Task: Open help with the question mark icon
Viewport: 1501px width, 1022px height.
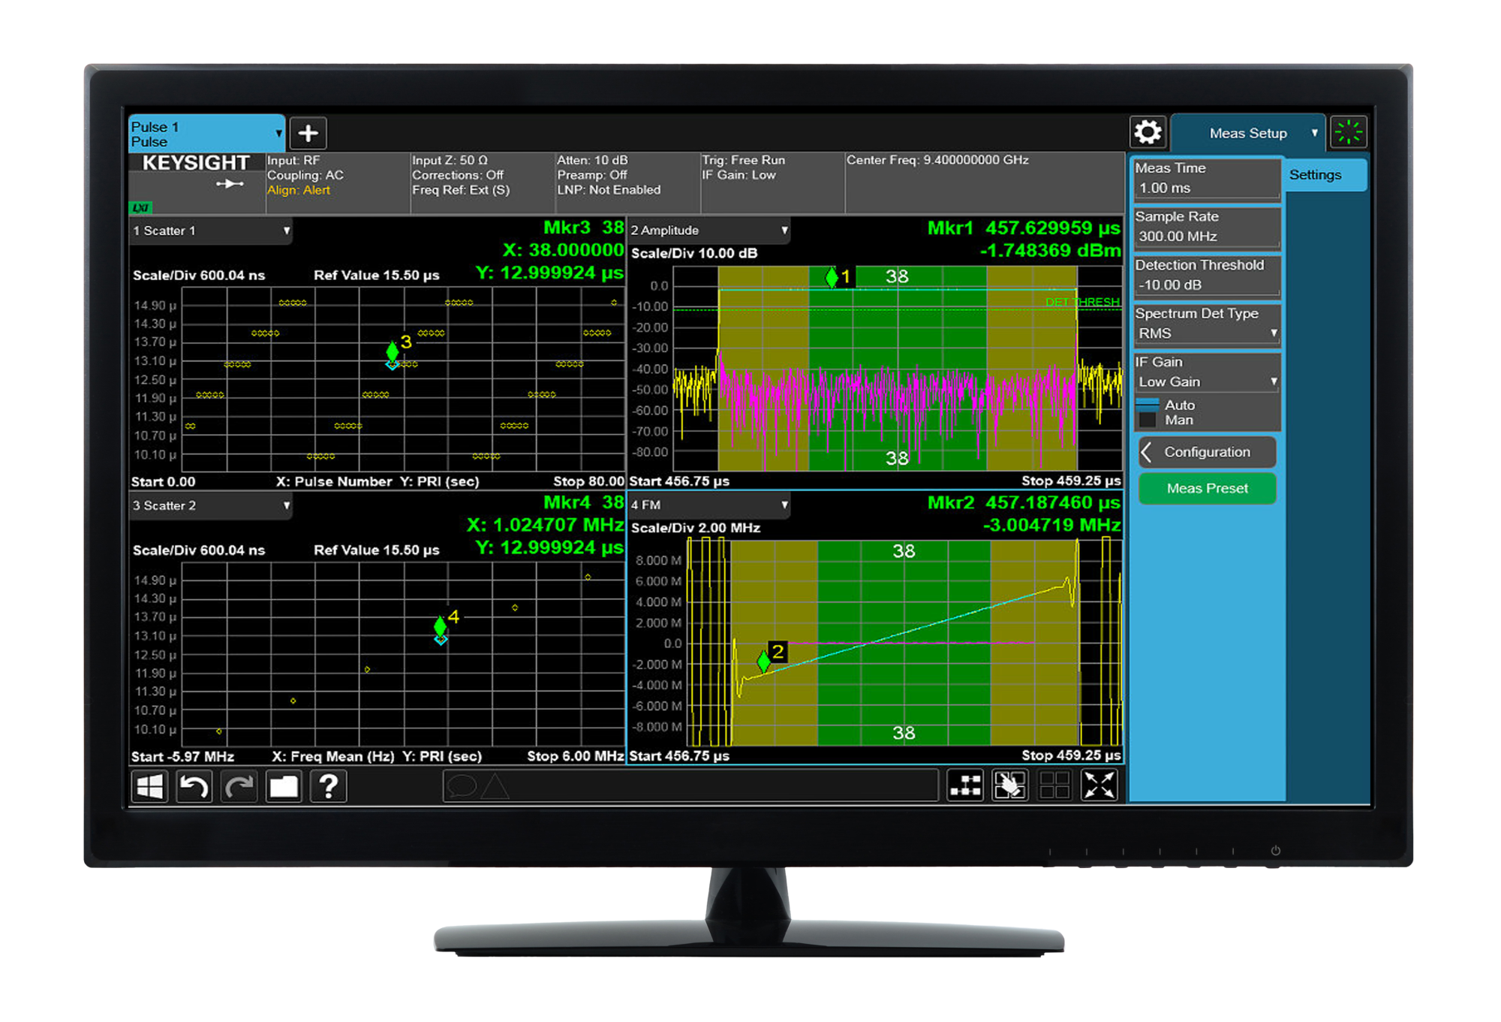Action: (x=328, y=786)
